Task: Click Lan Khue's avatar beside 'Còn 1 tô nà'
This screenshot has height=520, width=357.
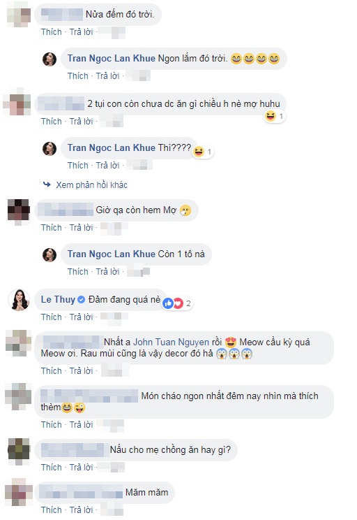Action: click(50, 254)
